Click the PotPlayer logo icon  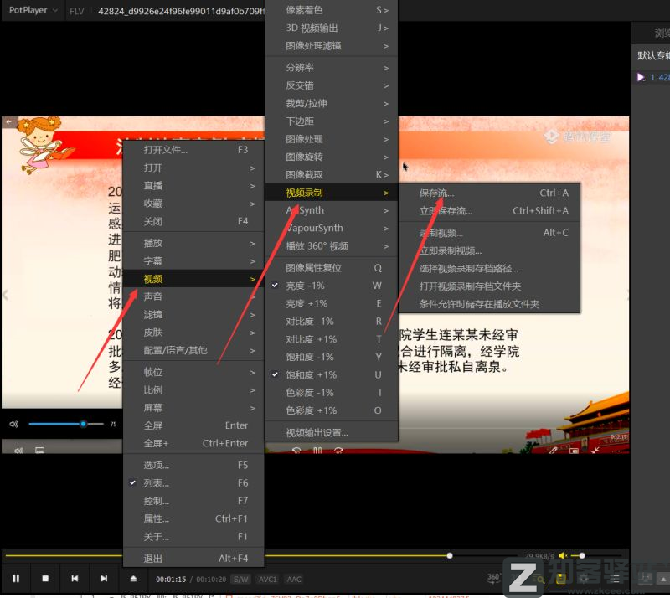tap(8, 11)
